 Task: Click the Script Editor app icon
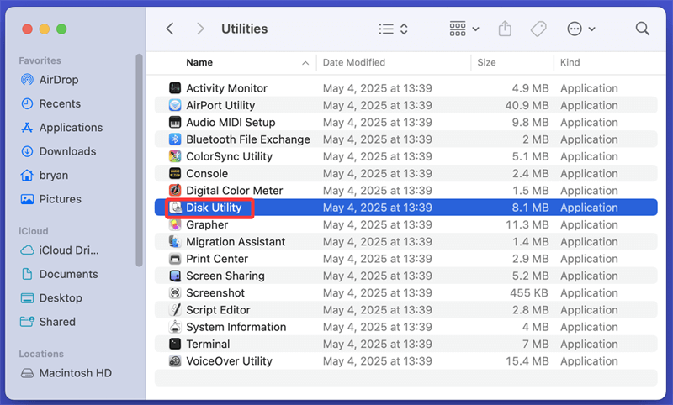[175, 310]
